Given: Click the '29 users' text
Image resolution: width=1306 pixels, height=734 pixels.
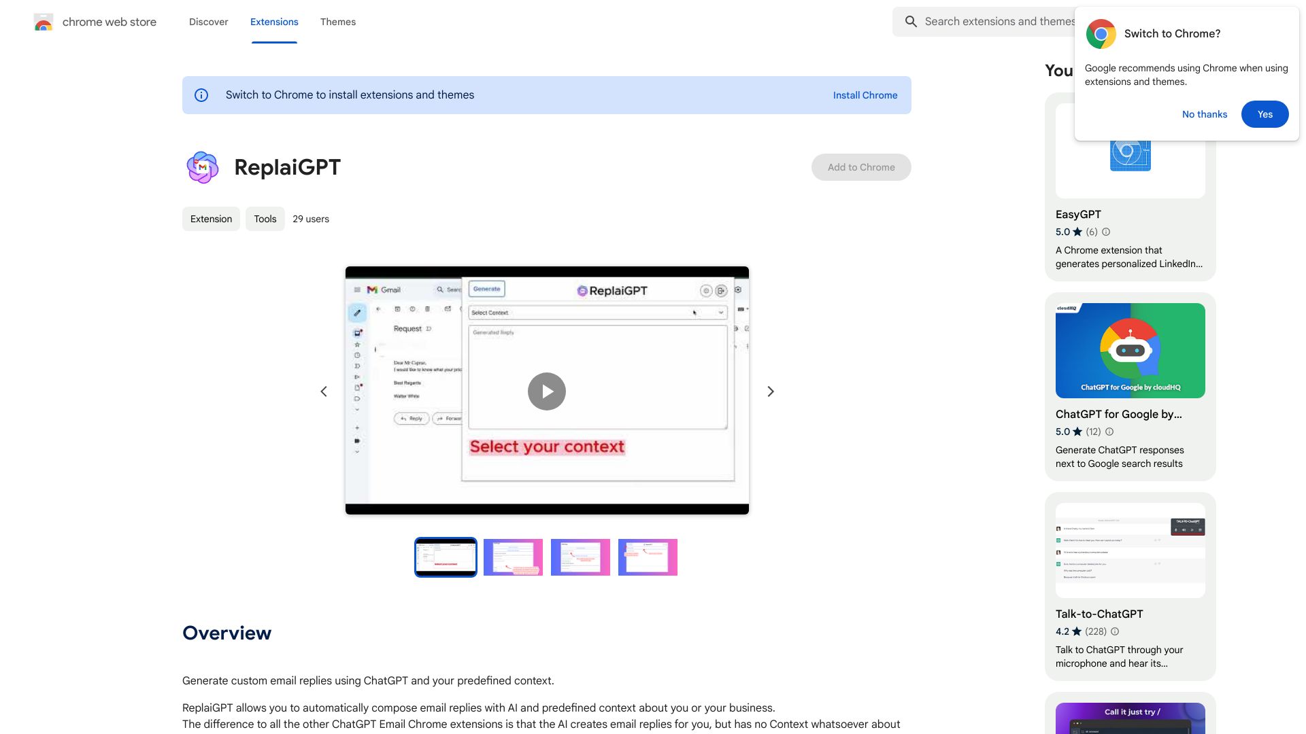Looking at the screenshot, I should coord(311,219).
